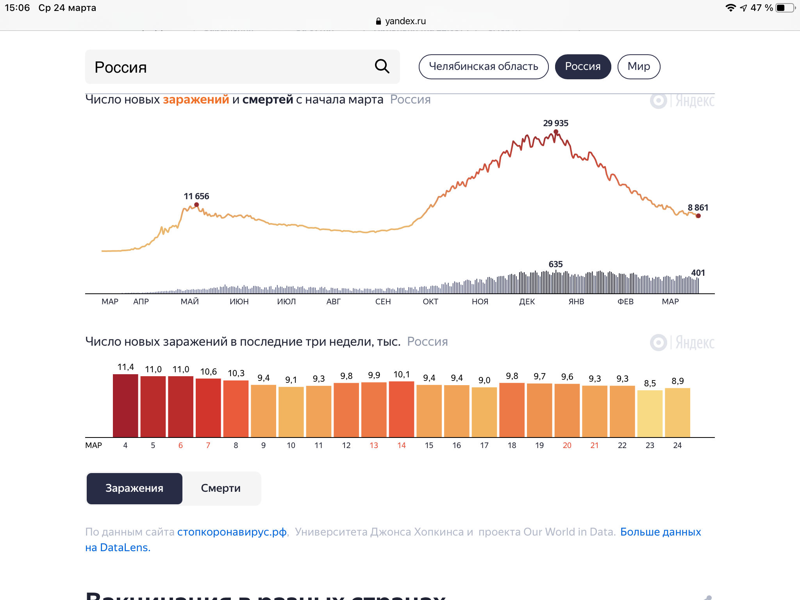This screenshot has width=800, height=600.
Task: Tap the search magnifier icon
Action: [x=382, y=66]
